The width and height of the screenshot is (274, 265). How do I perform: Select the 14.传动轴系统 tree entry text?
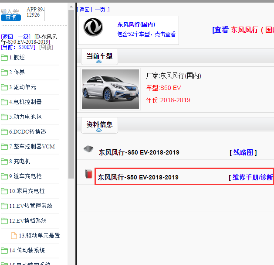(27, 250)
